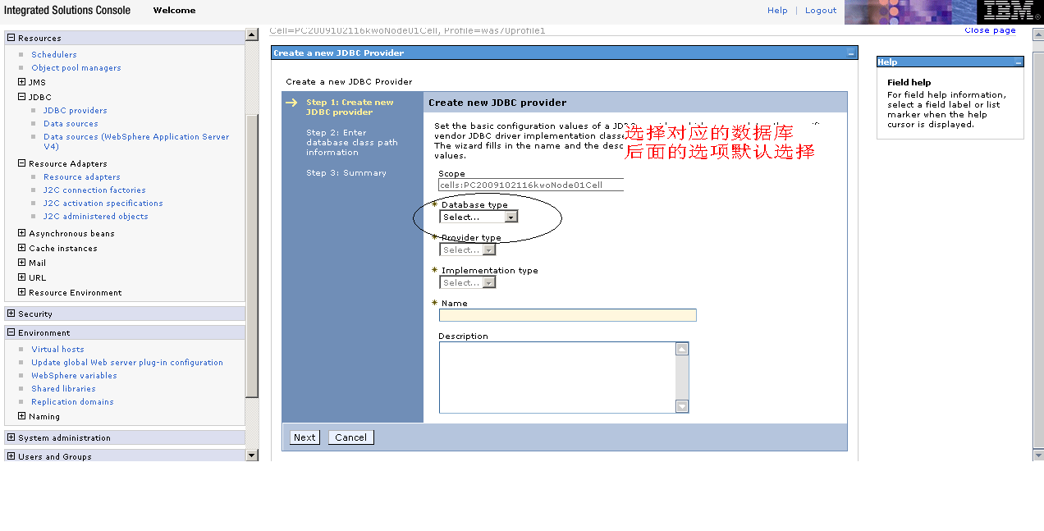
Task: Select Step 3: Summary in the wizard
Action: click(346, 172)
